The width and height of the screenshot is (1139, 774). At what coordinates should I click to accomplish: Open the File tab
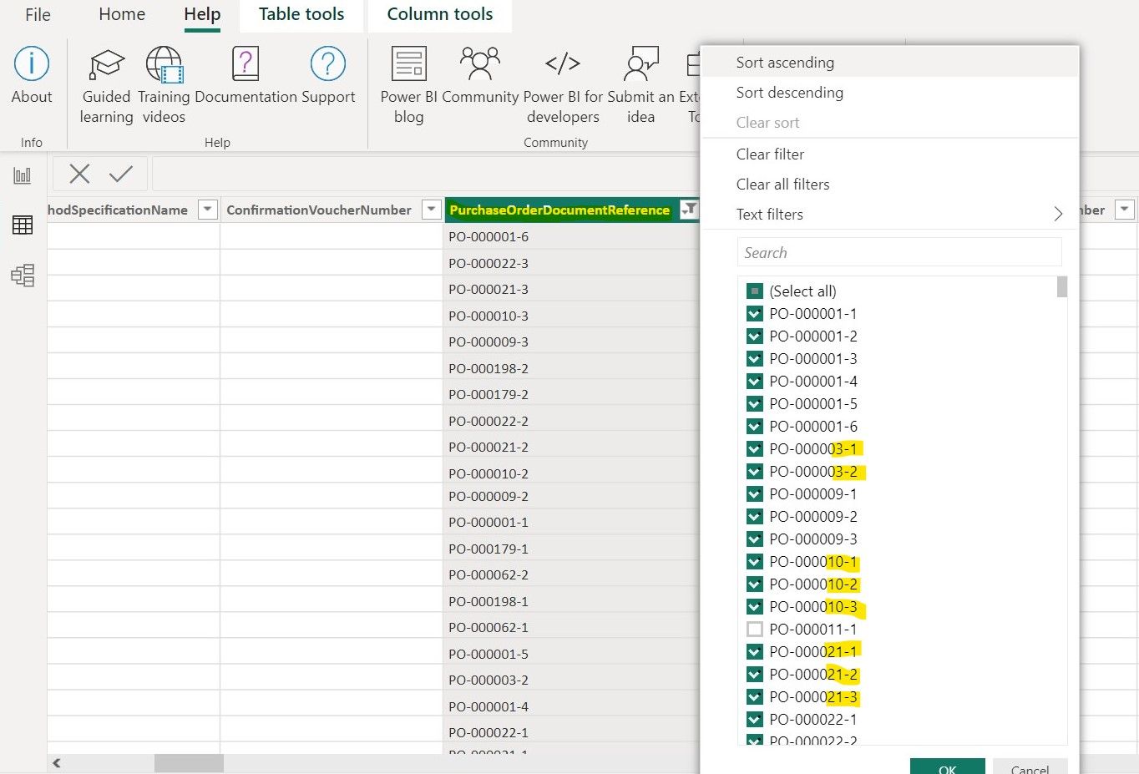pos(38,15)
